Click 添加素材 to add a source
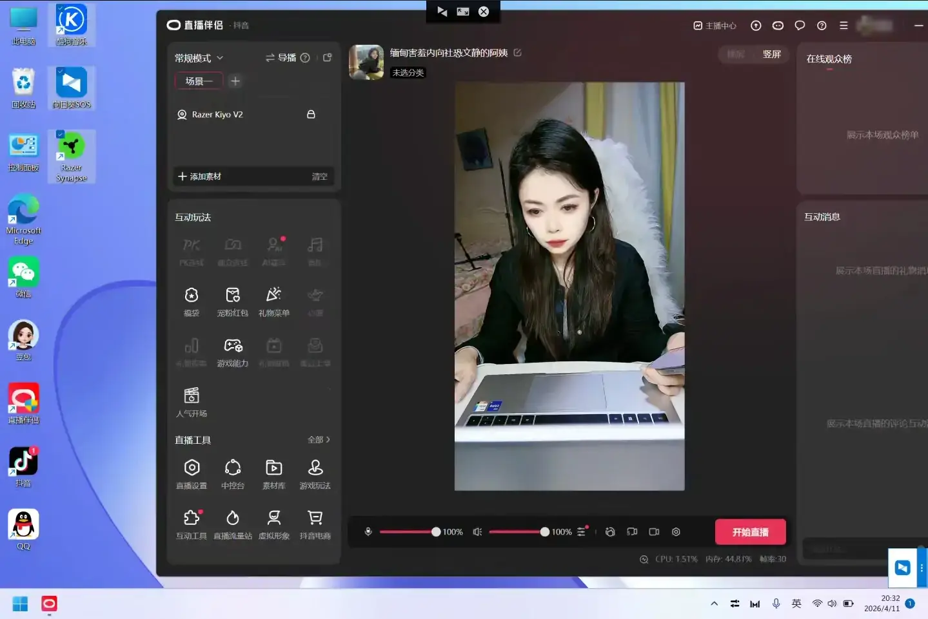The width and height of the screenshot is (928, 619). click(x=199, y=176)
